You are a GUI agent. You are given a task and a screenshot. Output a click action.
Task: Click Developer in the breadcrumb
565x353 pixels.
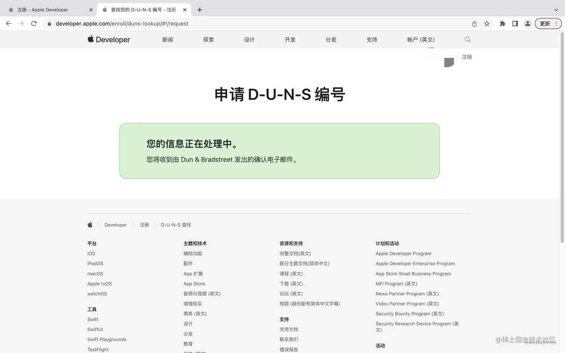point(115,225)
